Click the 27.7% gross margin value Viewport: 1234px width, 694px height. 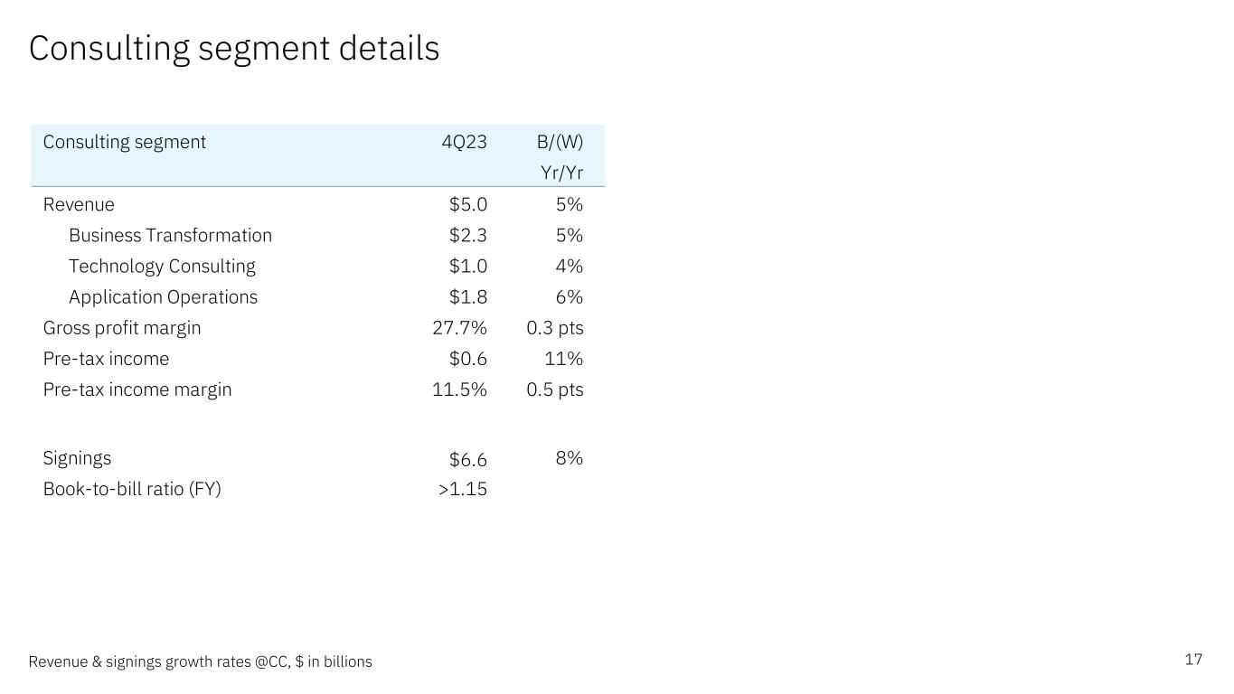click(x=459, y=327)
